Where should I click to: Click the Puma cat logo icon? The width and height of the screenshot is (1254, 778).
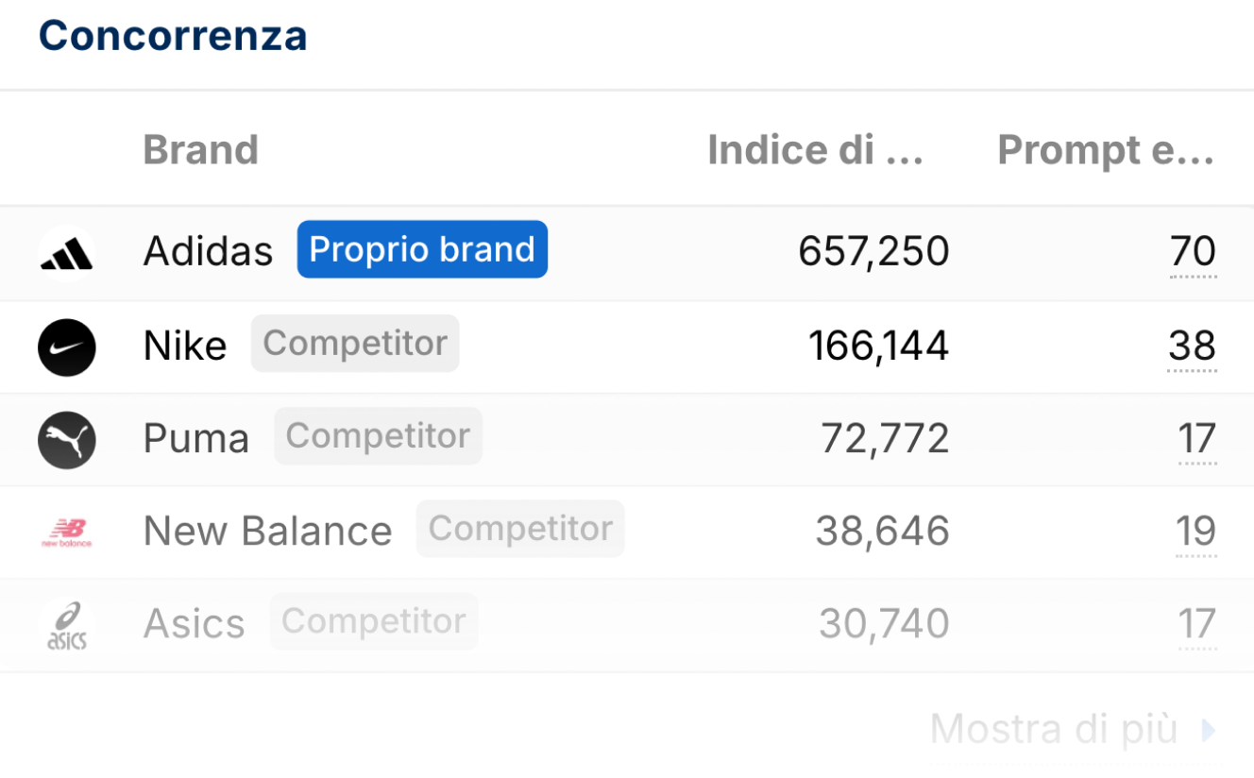67,439
